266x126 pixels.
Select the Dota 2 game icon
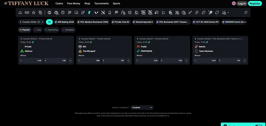pyautogui.click(x=103, y=12)
